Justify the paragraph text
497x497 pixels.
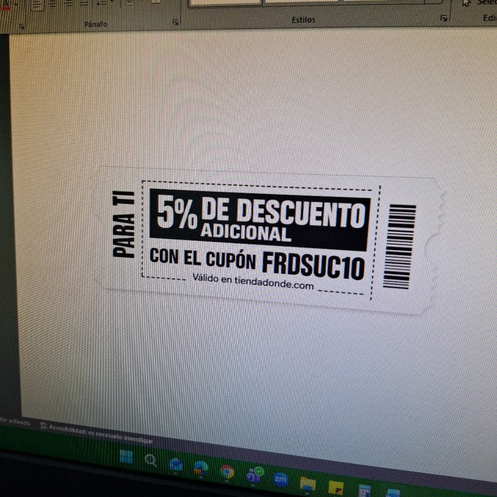click(83, 3)
